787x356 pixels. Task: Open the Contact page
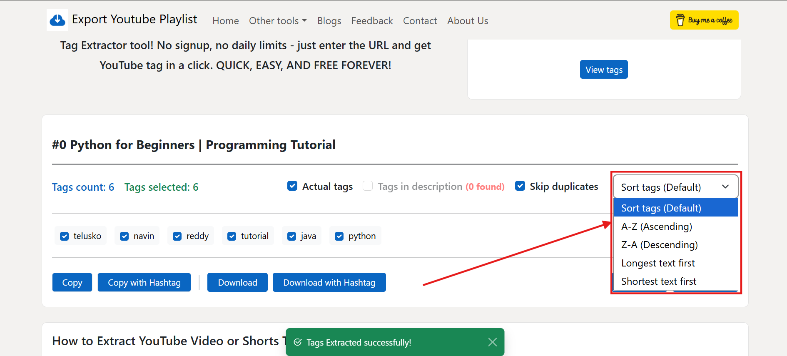(420, 21)
